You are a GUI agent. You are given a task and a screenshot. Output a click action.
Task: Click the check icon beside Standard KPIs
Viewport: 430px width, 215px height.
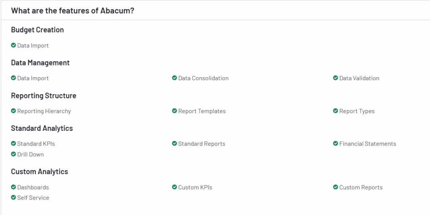[x=13, y=143]
